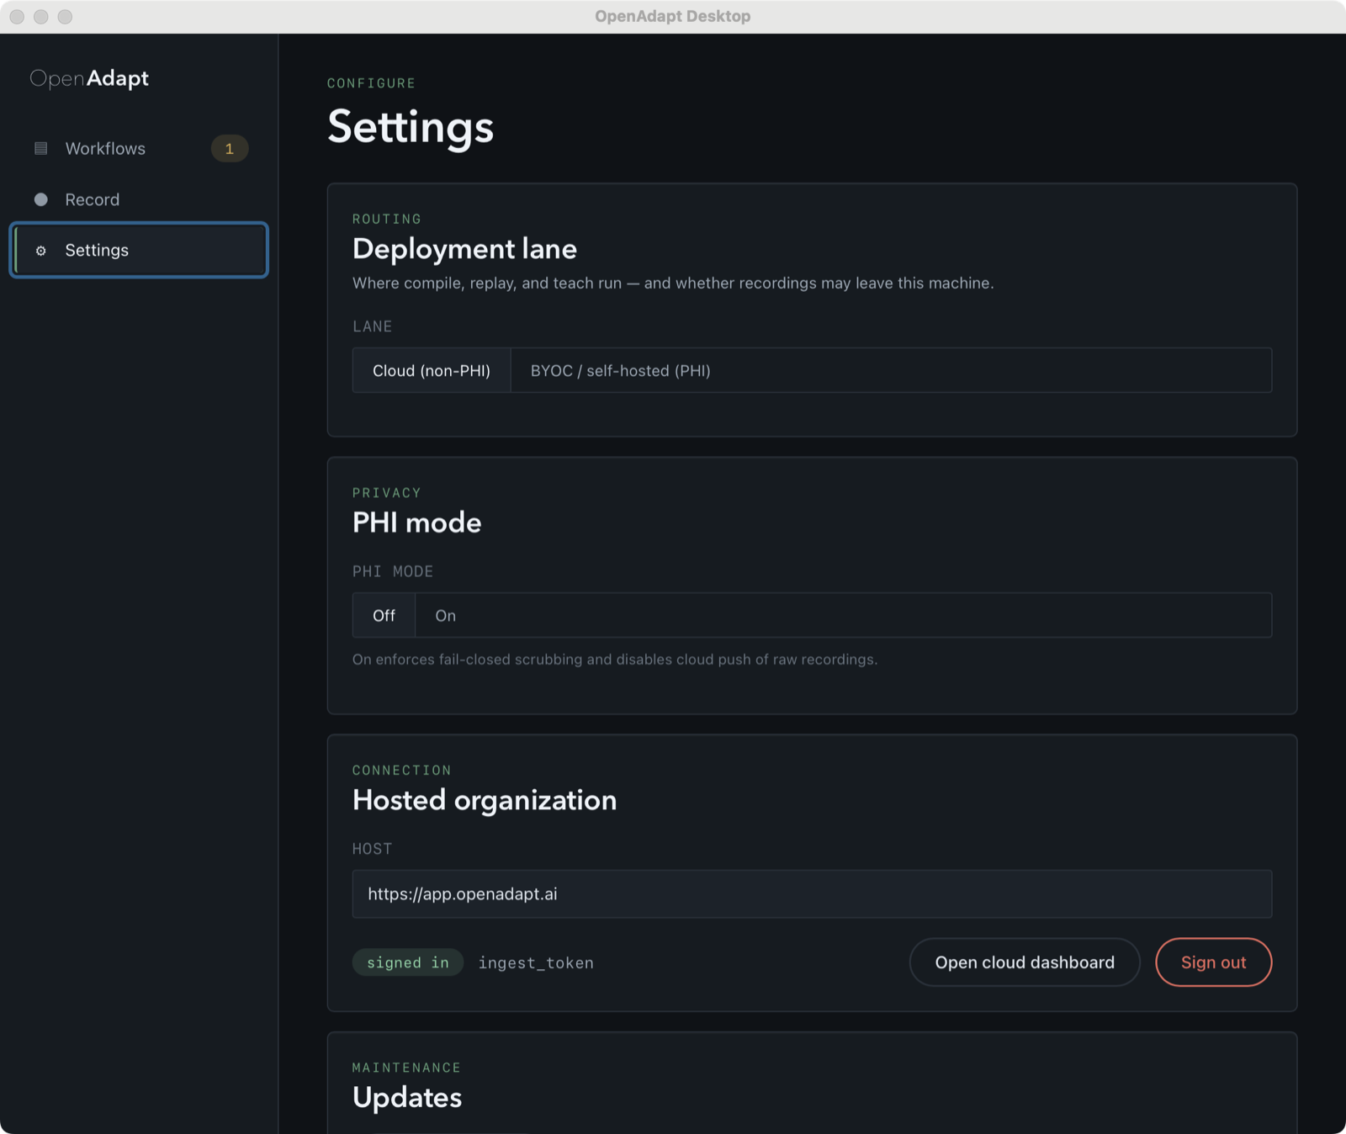This screenshot has width=1346, height=1134.
Task: Click the Sign out button
Action: (x=1213, y=962)
